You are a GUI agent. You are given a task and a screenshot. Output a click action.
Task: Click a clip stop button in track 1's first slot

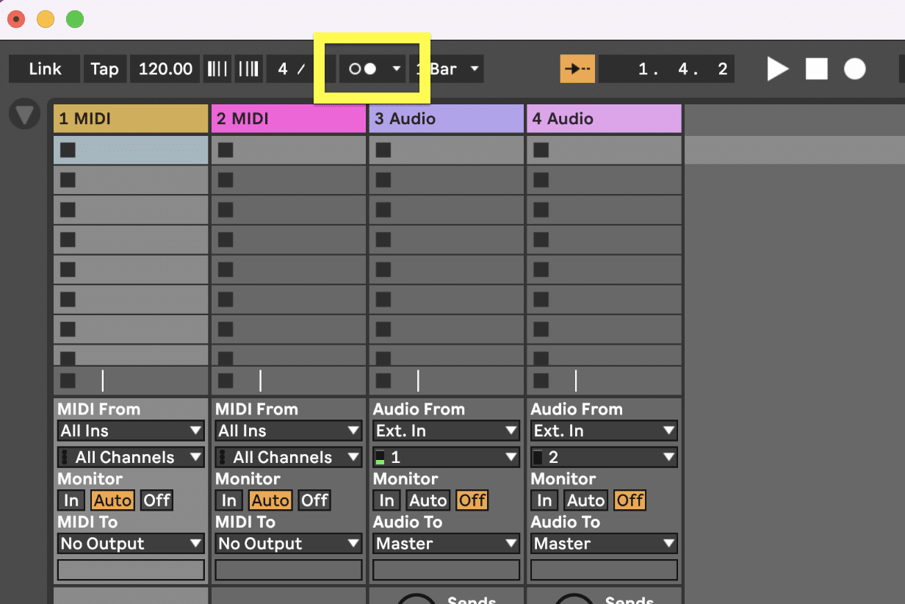point(68,149)
